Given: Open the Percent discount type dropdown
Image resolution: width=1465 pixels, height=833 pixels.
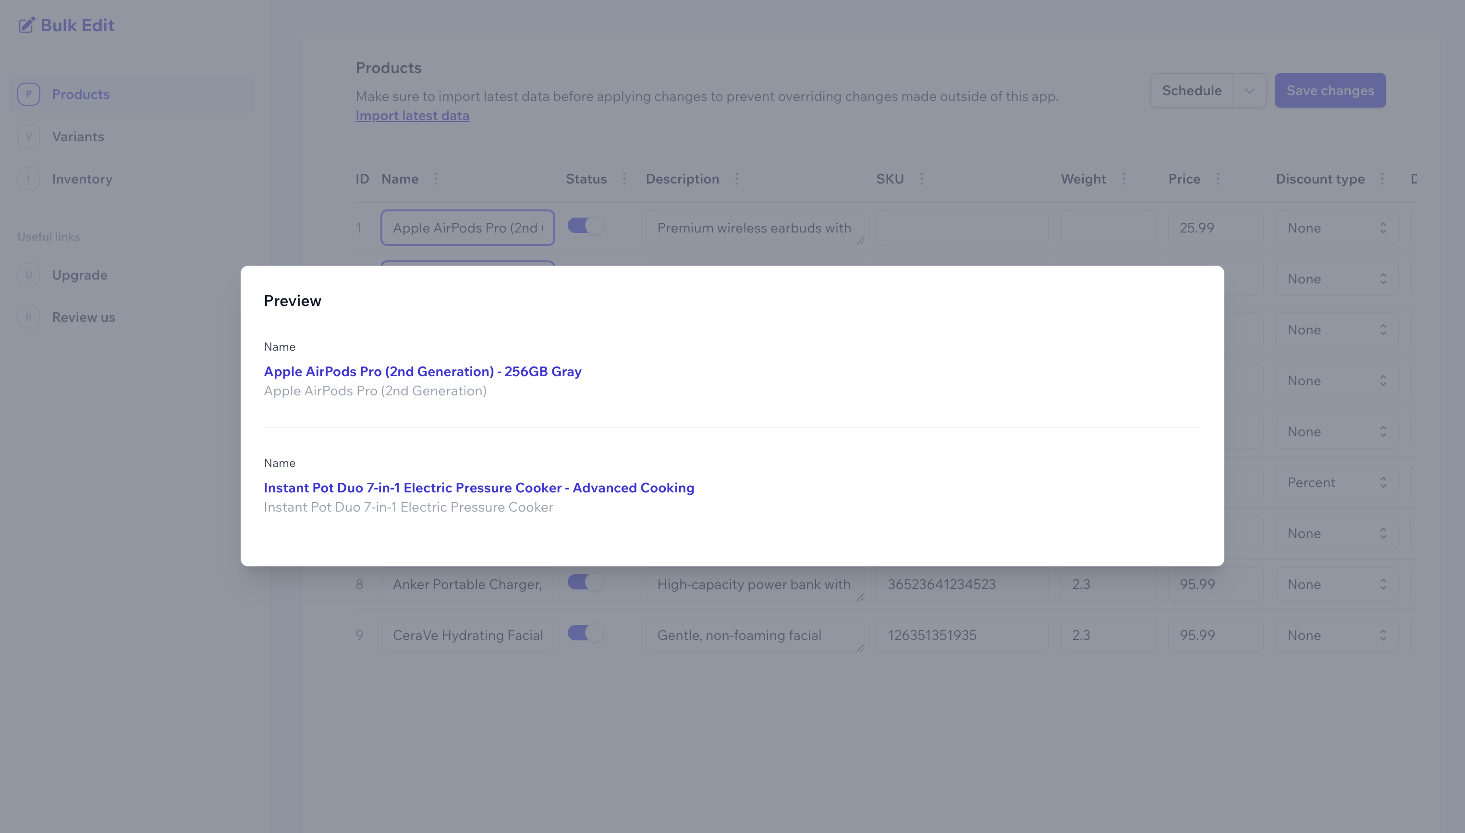Looking at the screenshot, I should 1337,482.
